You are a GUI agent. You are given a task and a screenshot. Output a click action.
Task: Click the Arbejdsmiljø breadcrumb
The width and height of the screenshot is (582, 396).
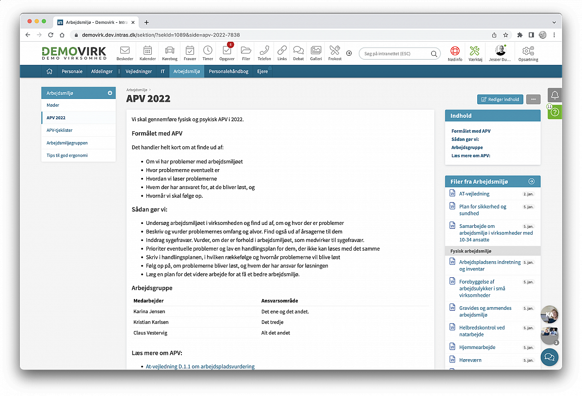[137, 90]
